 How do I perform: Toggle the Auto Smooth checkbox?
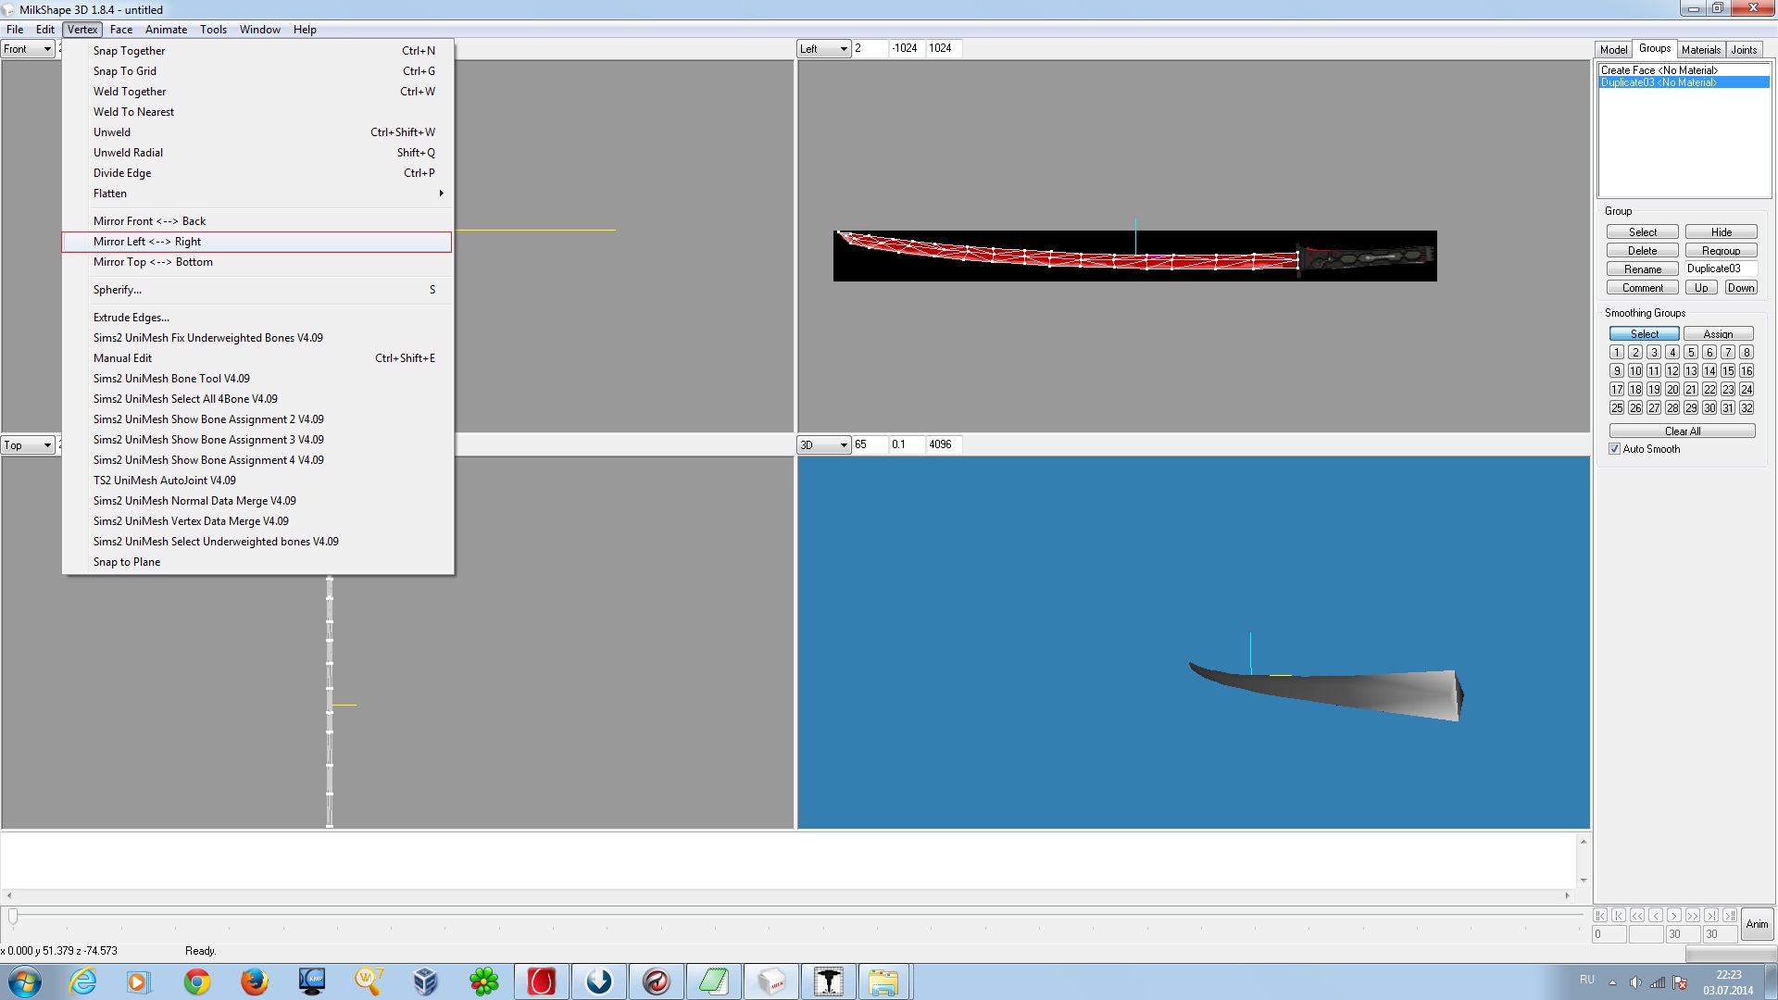[x=1615, y=449]
